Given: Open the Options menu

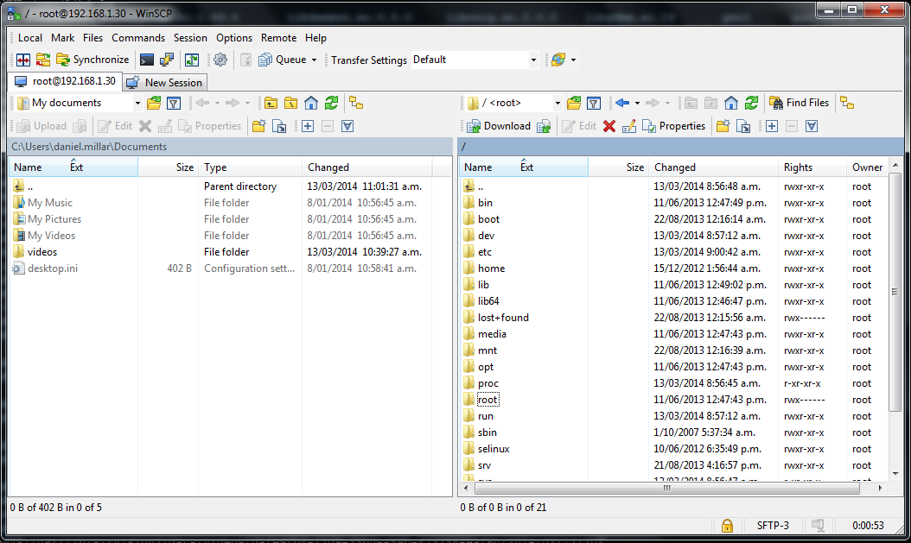Looking at the screenshot, I should point(234,38).
